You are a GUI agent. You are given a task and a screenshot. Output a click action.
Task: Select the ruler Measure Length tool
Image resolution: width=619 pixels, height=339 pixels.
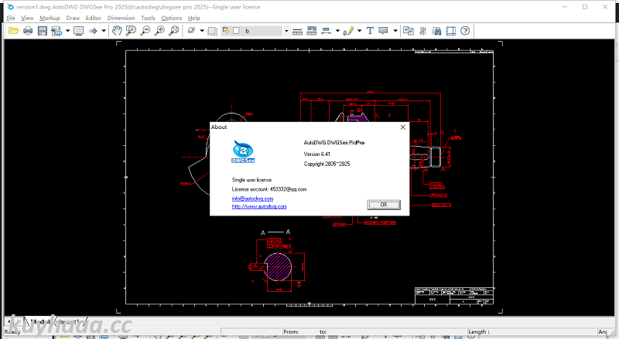click(298, 31)
